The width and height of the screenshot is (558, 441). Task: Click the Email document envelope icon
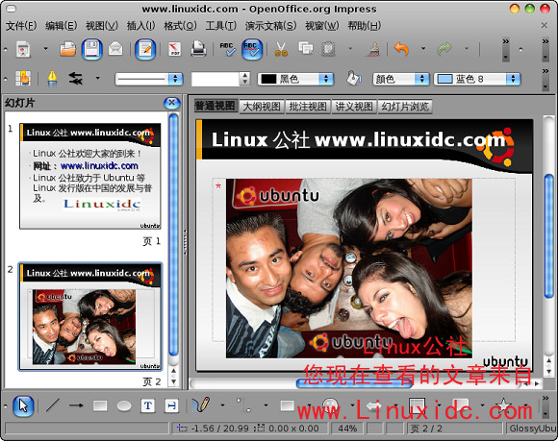click(x=115, y=49)
